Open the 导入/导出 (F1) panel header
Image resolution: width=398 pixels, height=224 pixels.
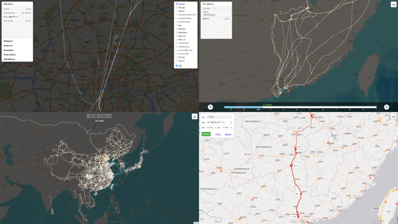[216, 4]
